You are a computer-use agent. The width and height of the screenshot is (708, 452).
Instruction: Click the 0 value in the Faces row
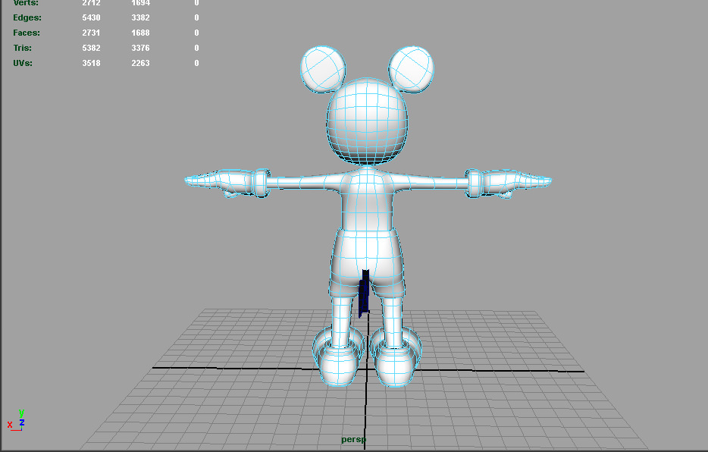(196, 33)
